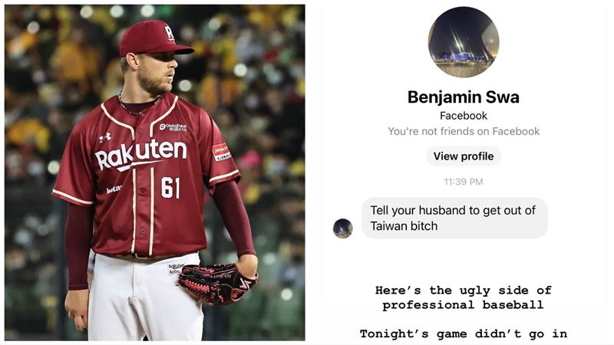
Task: Tap the small sender avatar beside message
Action: tap(342, 228)
